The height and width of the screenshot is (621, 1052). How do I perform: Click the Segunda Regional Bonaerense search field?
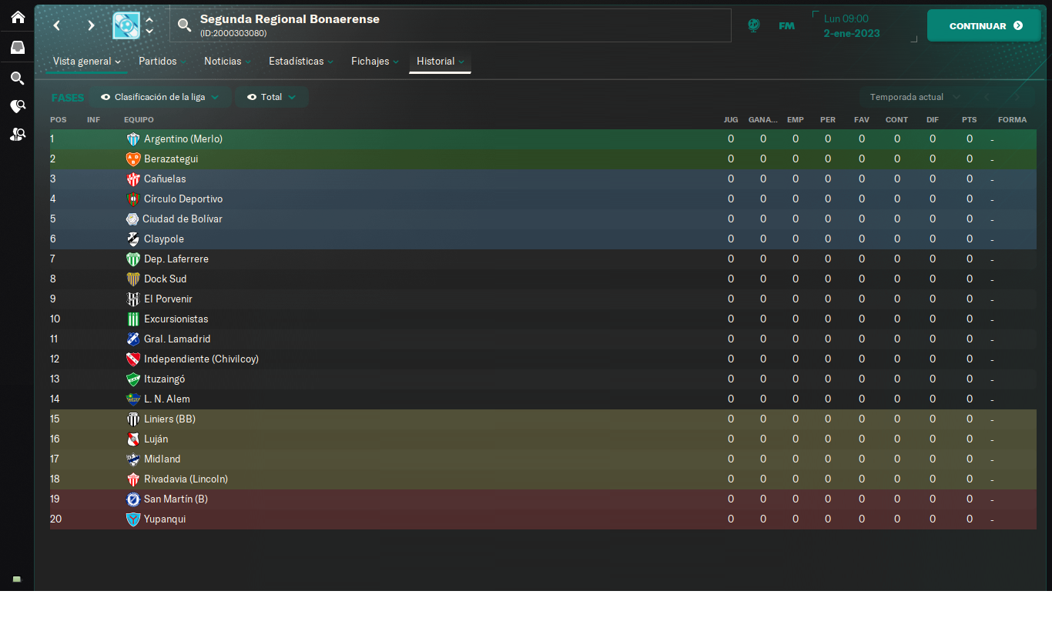450,25
